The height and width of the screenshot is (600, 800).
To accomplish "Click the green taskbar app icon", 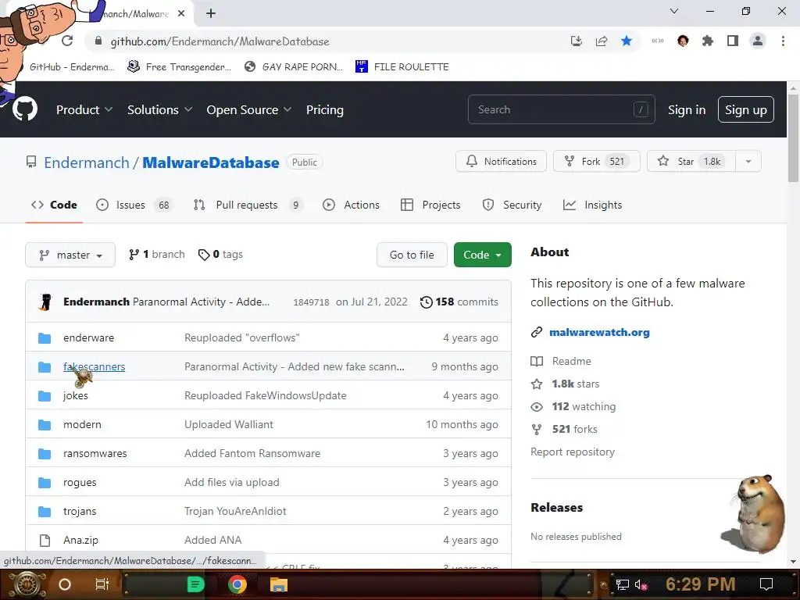I will click(x=196, y=584).
